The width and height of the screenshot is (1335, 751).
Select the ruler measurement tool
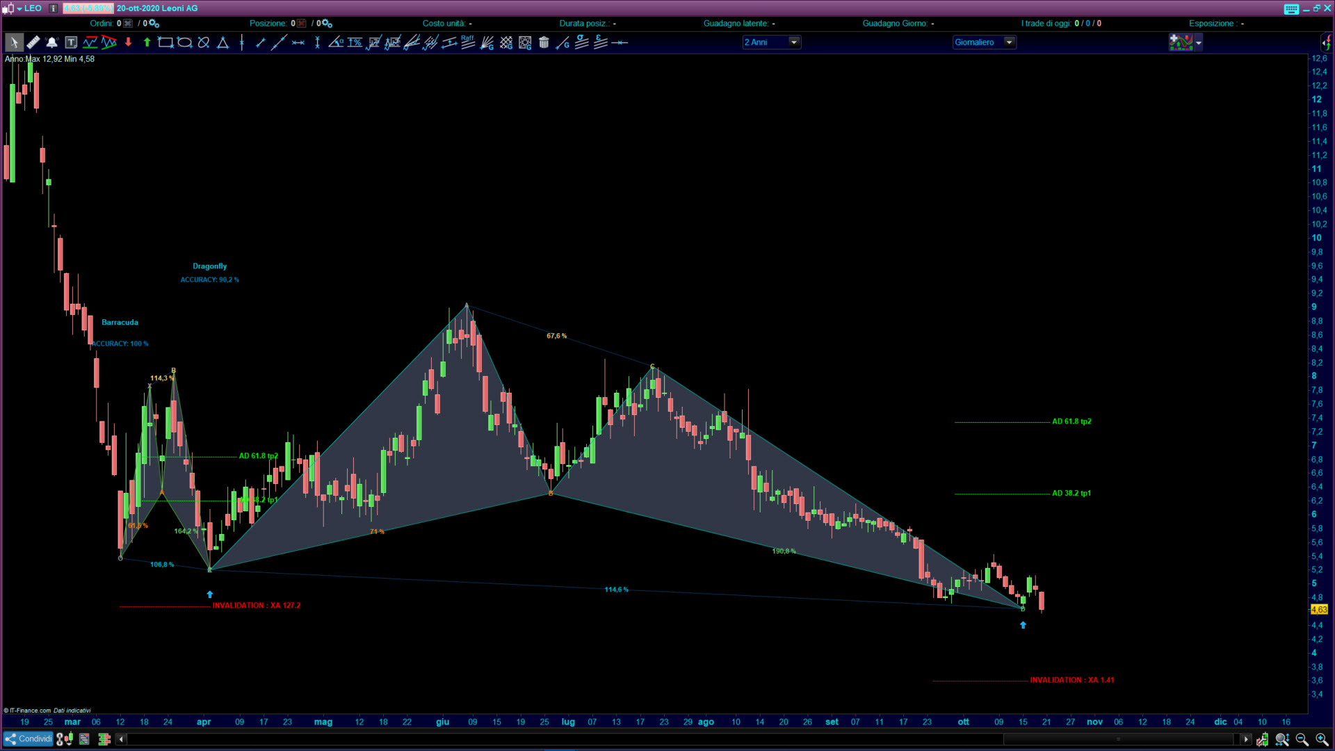click(x=33, y=42)
